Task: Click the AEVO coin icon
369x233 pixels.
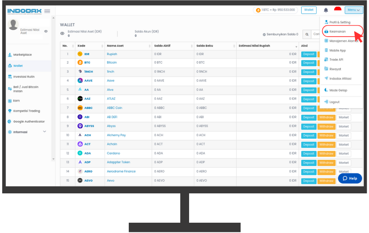Action: pyautogui.click(x=80, y=181)
